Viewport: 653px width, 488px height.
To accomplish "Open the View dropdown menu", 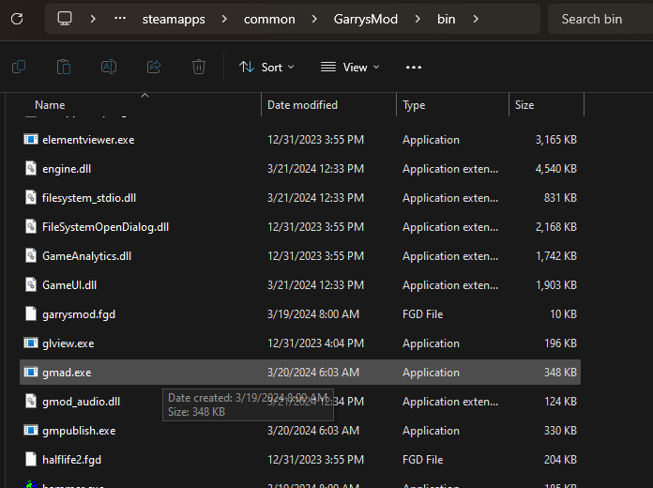I will point(350,67).
